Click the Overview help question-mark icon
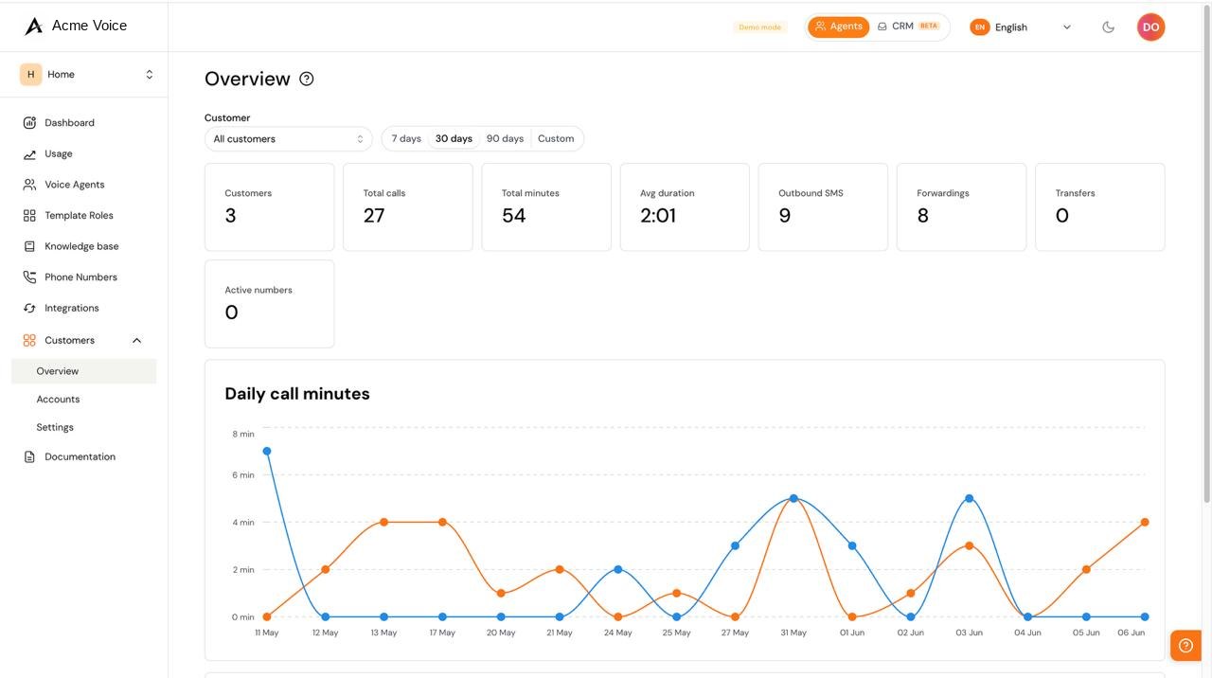 coord(307,79)
